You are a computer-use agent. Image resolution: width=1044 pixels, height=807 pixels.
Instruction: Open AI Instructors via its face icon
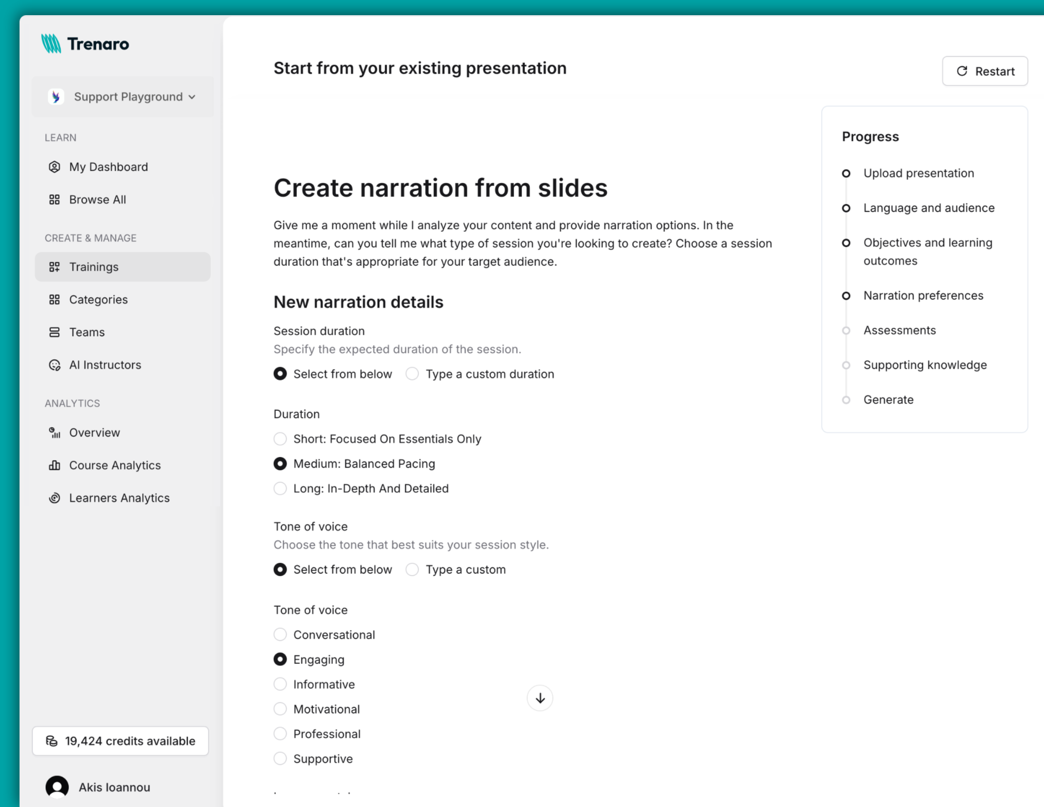coord(55,365)
